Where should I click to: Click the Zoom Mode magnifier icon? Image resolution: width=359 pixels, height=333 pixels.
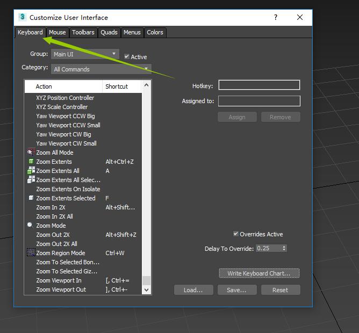30,226
